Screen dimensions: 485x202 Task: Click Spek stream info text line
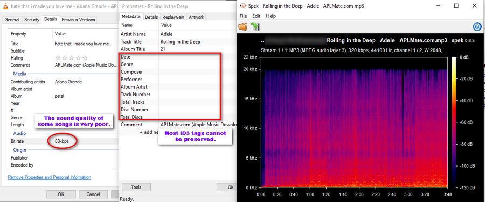354,50
